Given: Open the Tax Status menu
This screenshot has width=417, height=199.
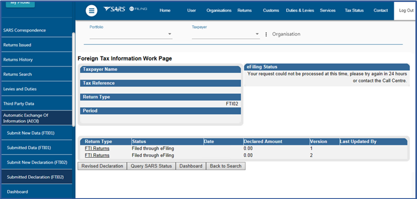Looking at the screenshot, I should click(354, 11).
